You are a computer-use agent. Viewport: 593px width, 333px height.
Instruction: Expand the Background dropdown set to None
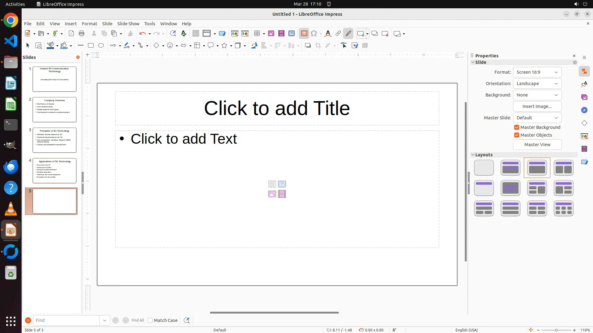[x=537, y=95]
